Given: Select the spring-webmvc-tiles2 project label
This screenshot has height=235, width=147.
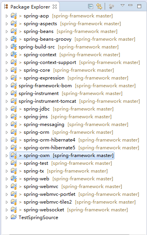Looking at the screenshot, I should (x=48, y=202).
